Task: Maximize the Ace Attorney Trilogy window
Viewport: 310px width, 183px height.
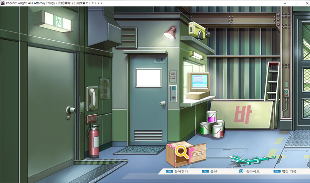Action: (x=296, y=3)
